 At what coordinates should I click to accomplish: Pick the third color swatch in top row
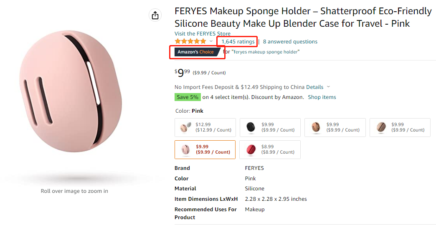click(335, 127)
